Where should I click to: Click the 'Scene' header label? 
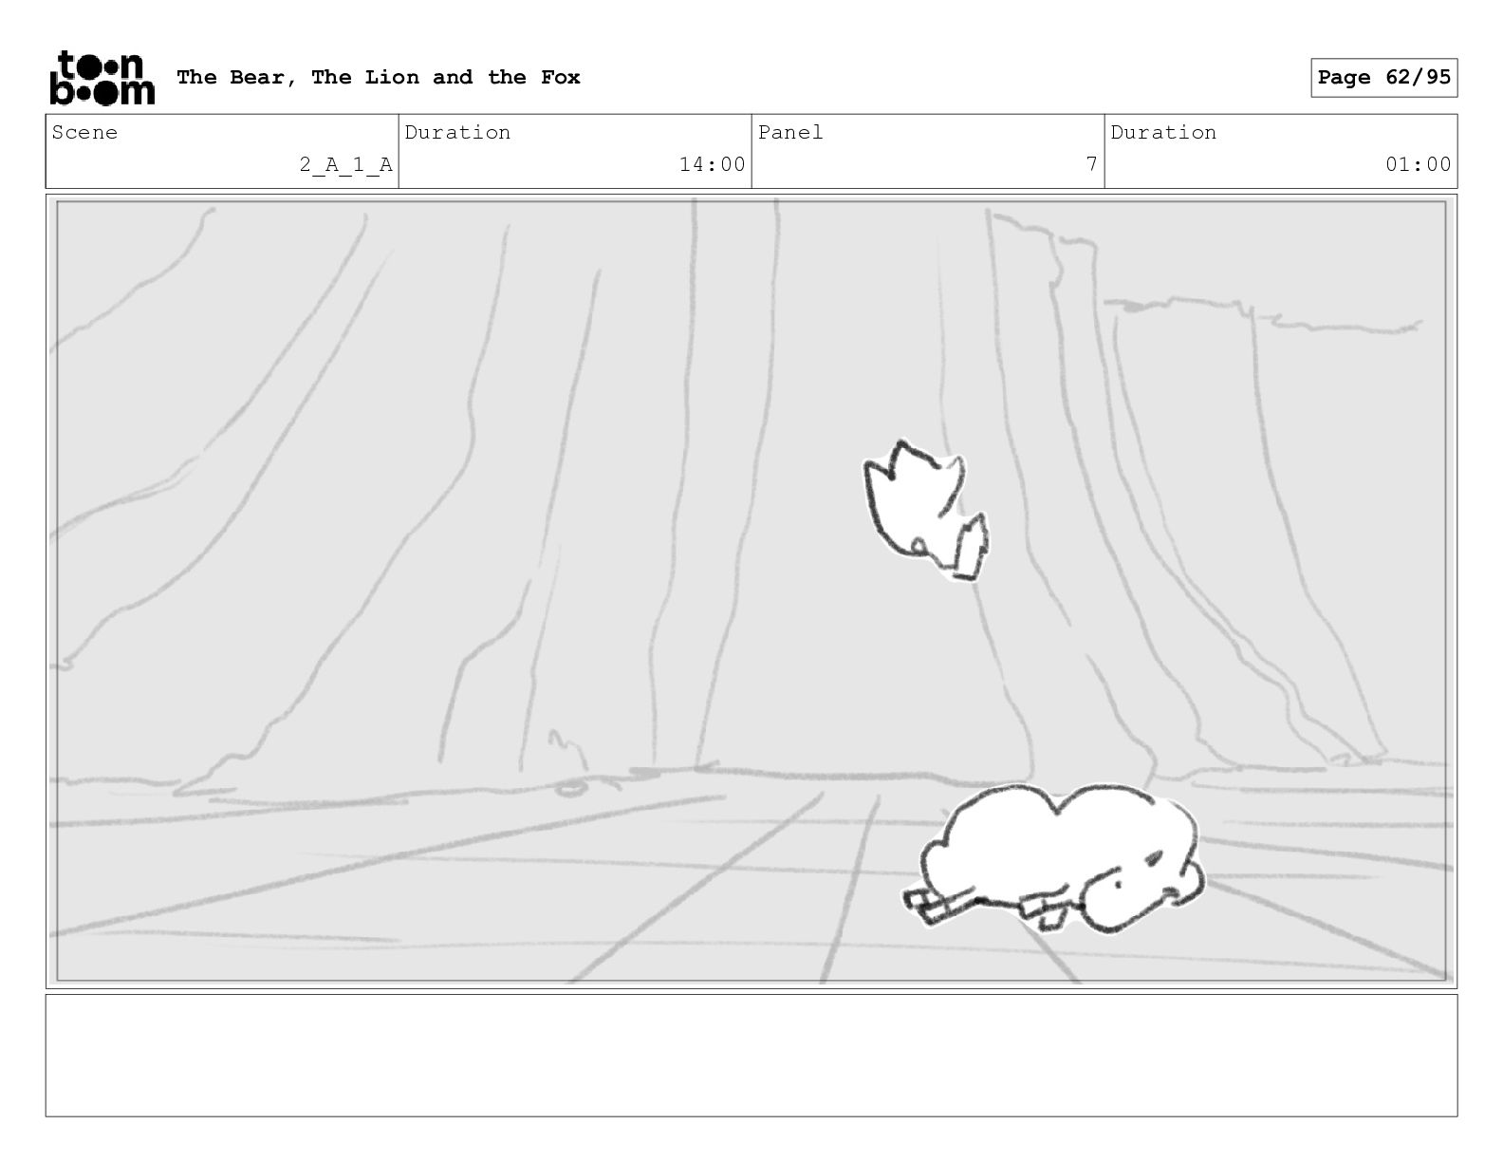[85, 132]
